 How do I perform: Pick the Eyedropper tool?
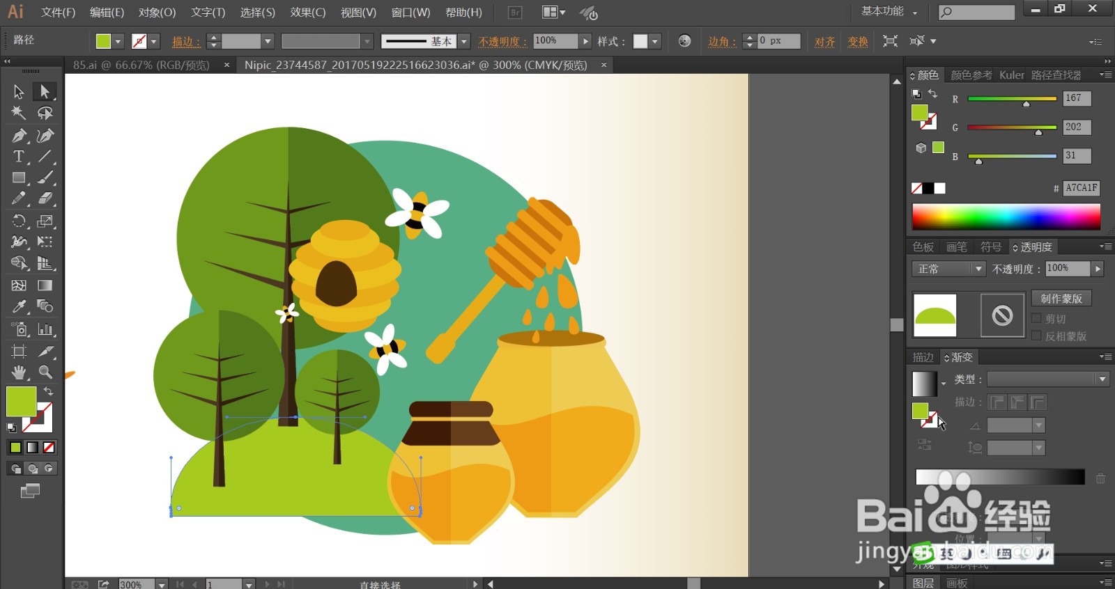pyautogui.click(x=19, y=306)
